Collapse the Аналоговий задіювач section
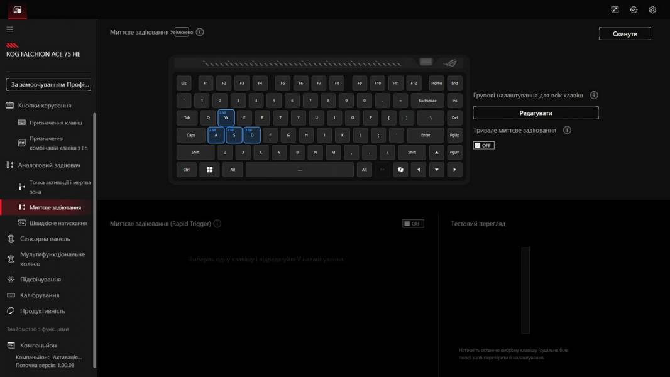The width and height of the screenshot is (670, 377). point(49,165)
